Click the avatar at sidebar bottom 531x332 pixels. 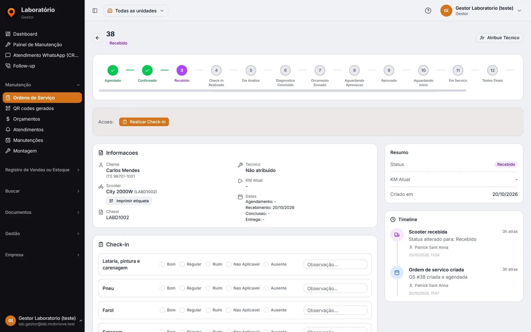(11, 321)
